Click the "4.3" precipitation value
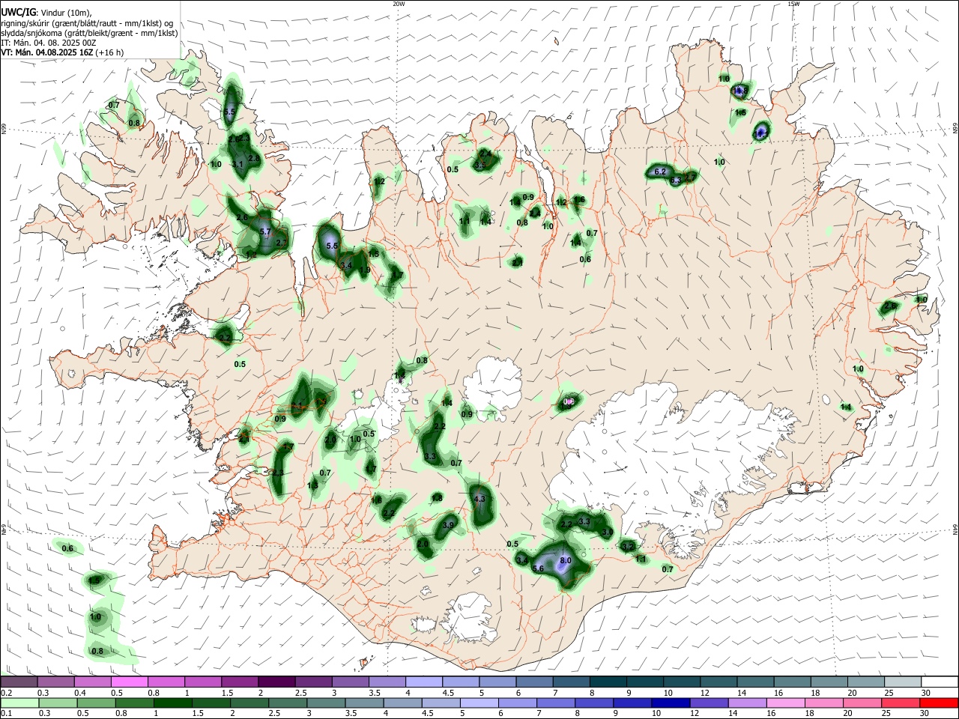959x719 pixels. point(480,499)
